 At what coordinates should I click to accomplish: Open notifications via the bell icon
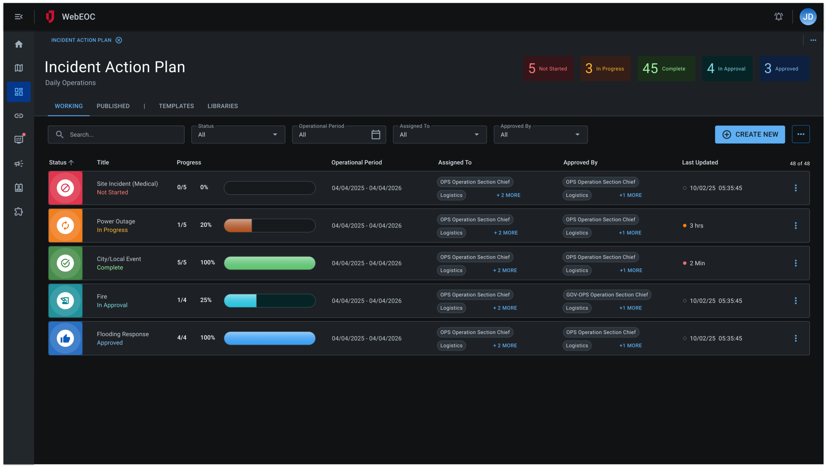pyautogui.click(x=778, y=16)
